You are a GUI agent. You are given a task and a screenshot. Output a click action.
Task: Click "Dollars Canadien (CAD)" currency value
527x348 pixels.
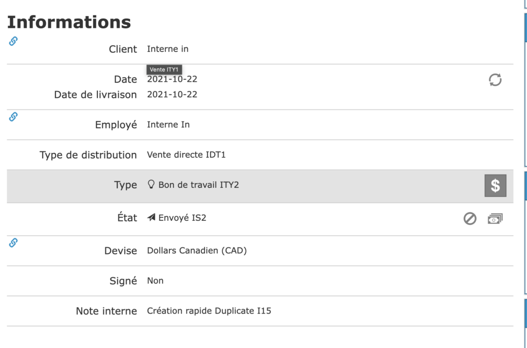197,251
